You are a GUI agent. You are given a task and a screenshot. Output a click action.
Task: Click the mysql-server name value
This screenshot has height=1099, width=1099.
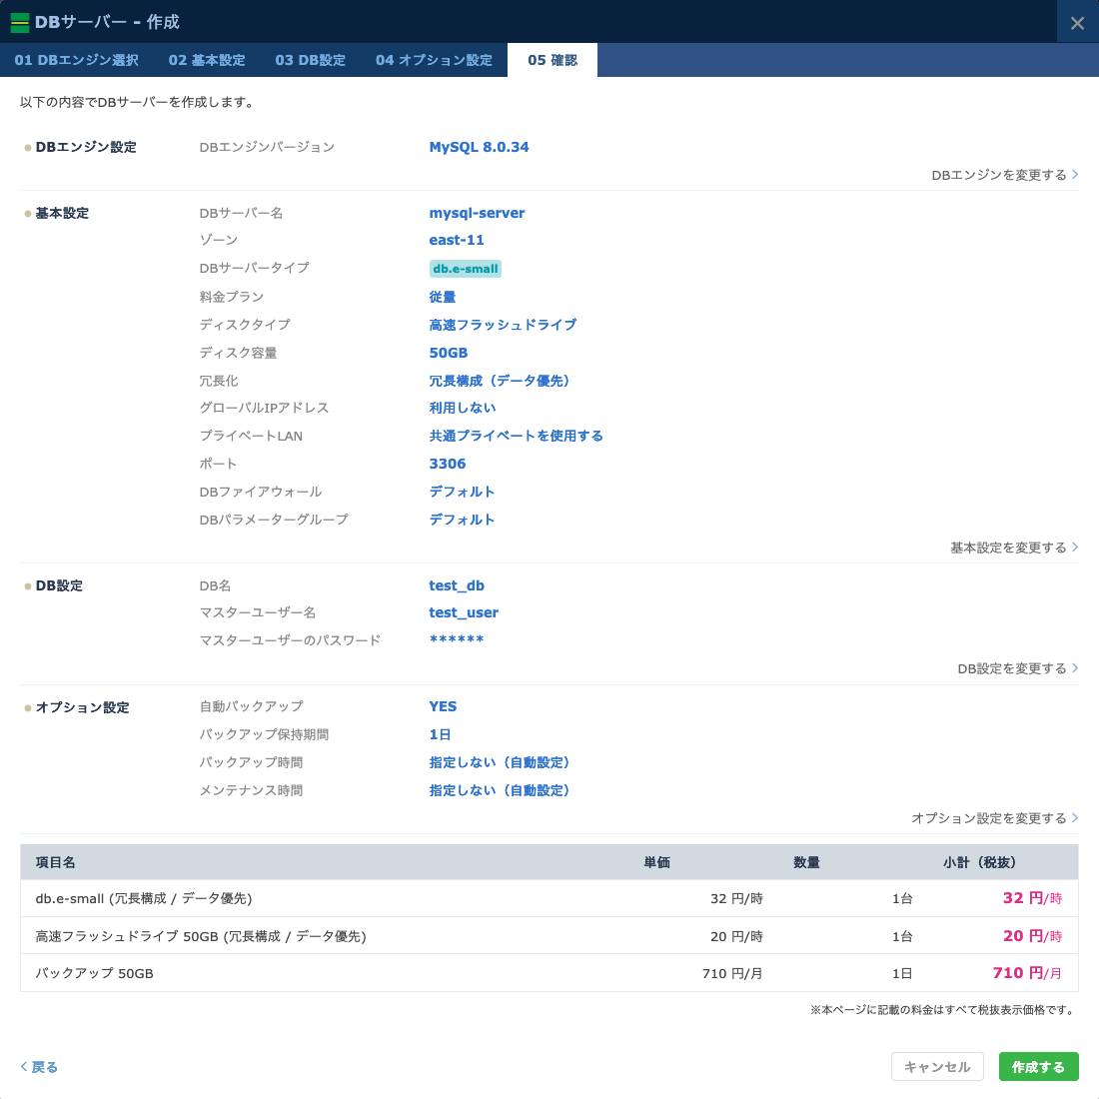(477, 213)
